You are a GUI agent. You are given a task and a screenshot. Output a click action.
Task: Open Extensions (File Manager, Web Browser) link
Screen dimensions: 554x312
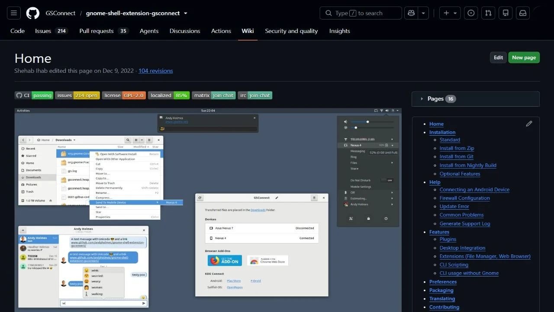pyautogui.click(x=485, y=256)
